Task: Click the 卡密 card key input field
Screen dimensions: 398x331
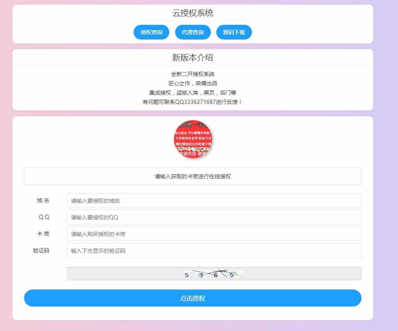Action: click(214, 234)
